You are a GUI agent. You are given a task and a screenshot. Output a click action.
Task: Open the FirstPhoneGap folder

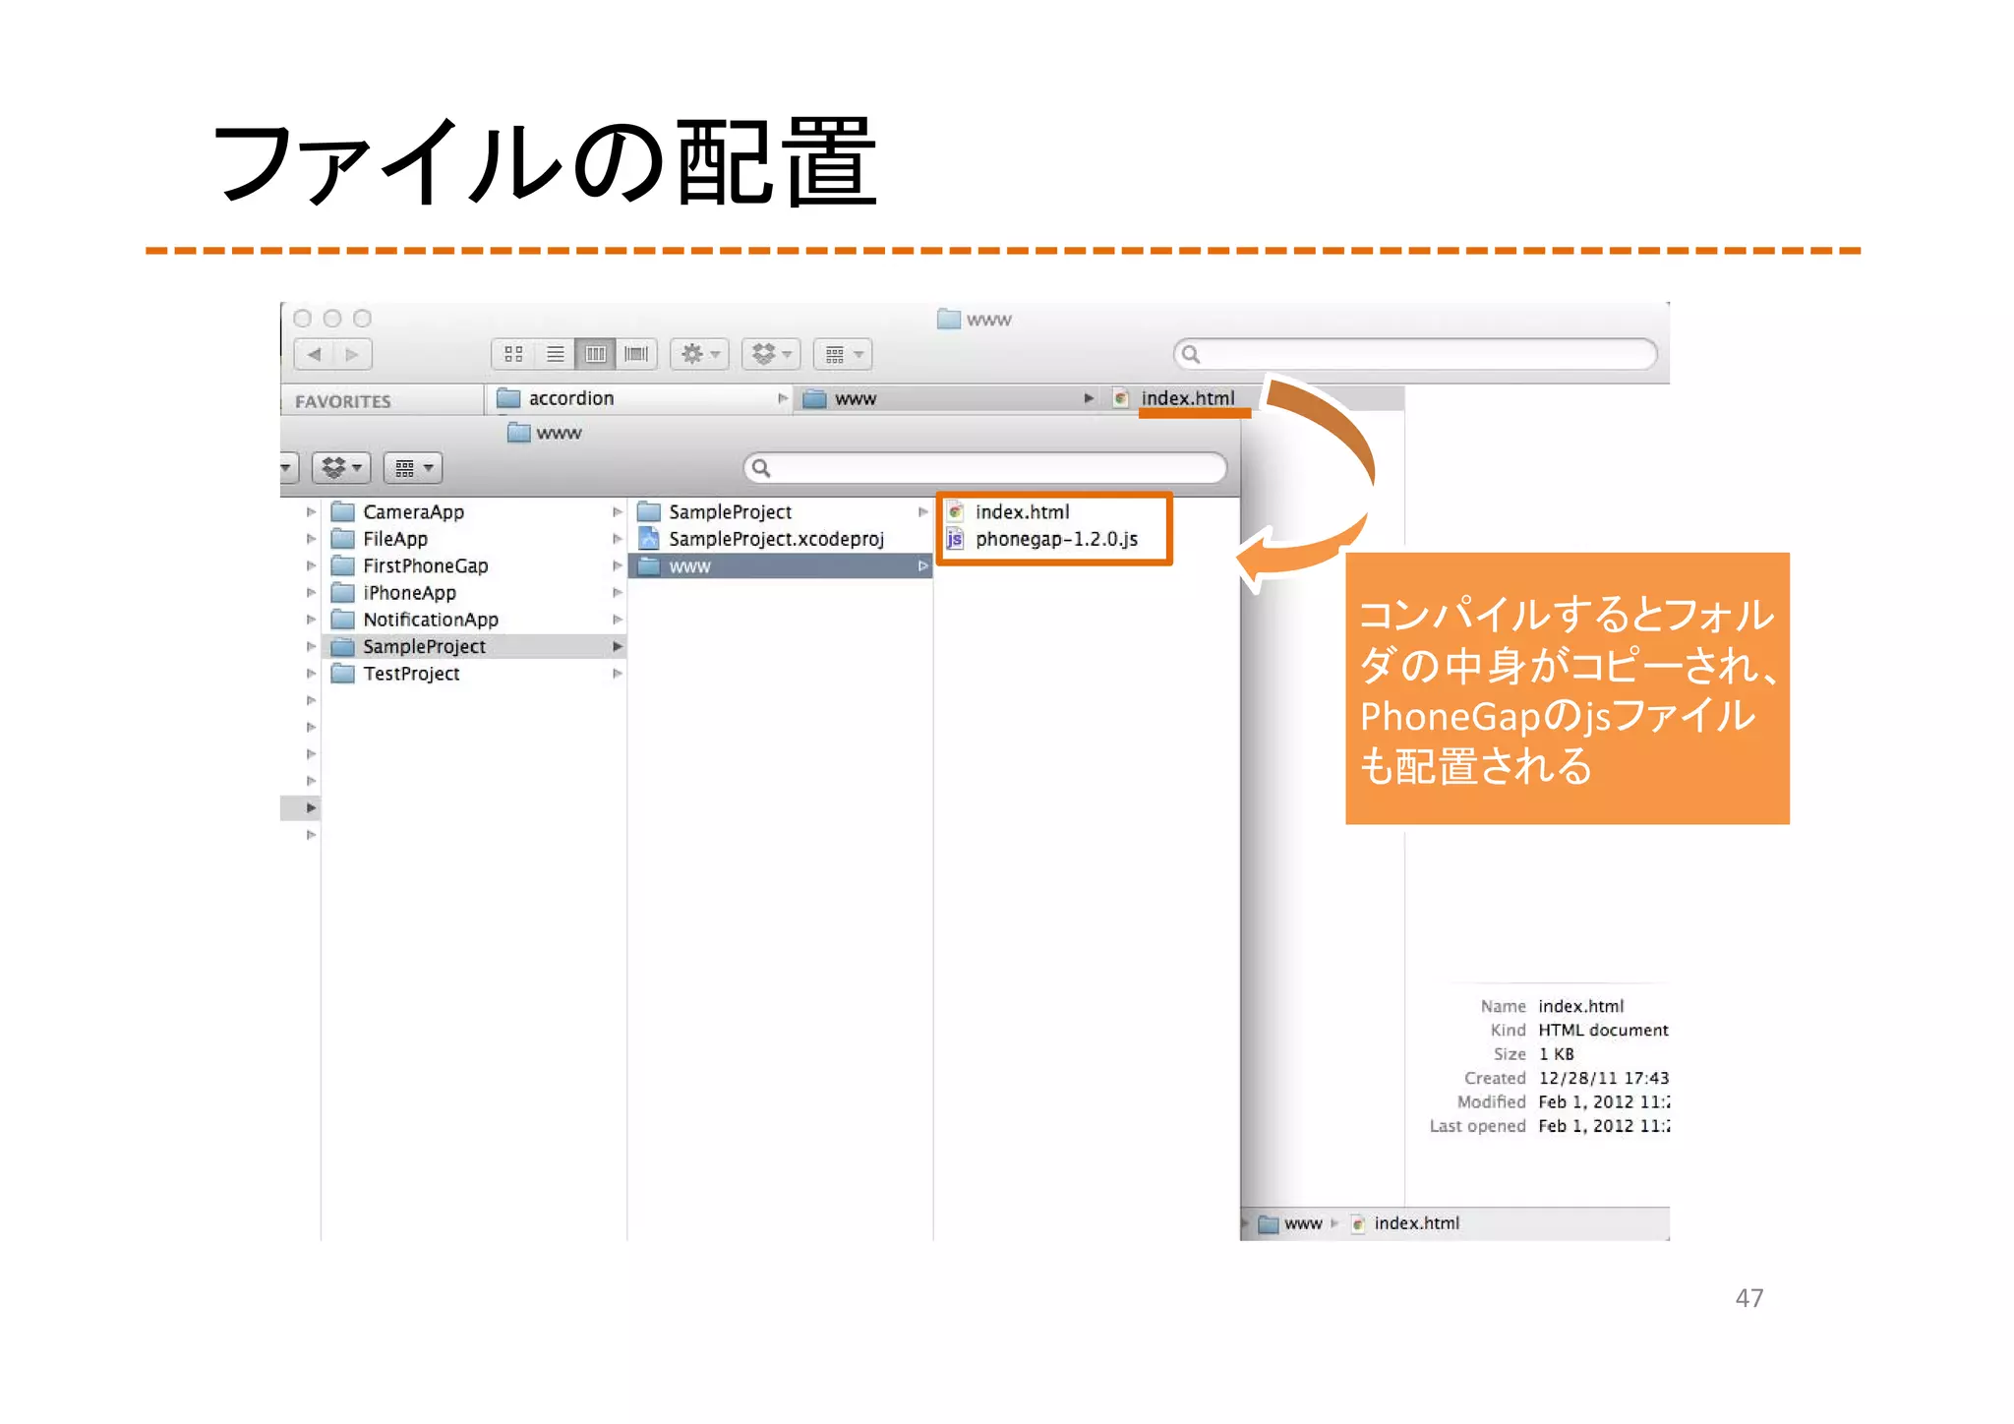(x=425, y=566)
